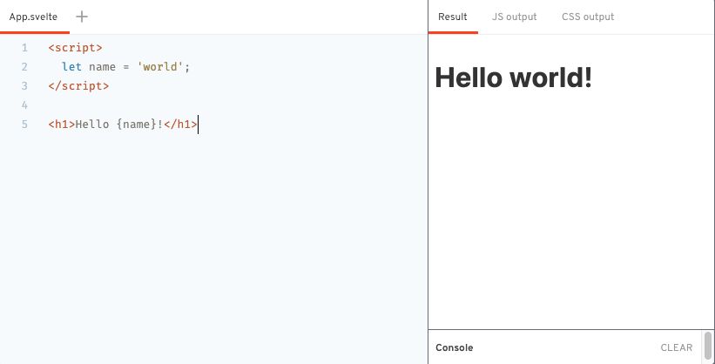Click line number 2 in the gutter
The height and width of the screenshot is (364, 715).
(24, 67)
